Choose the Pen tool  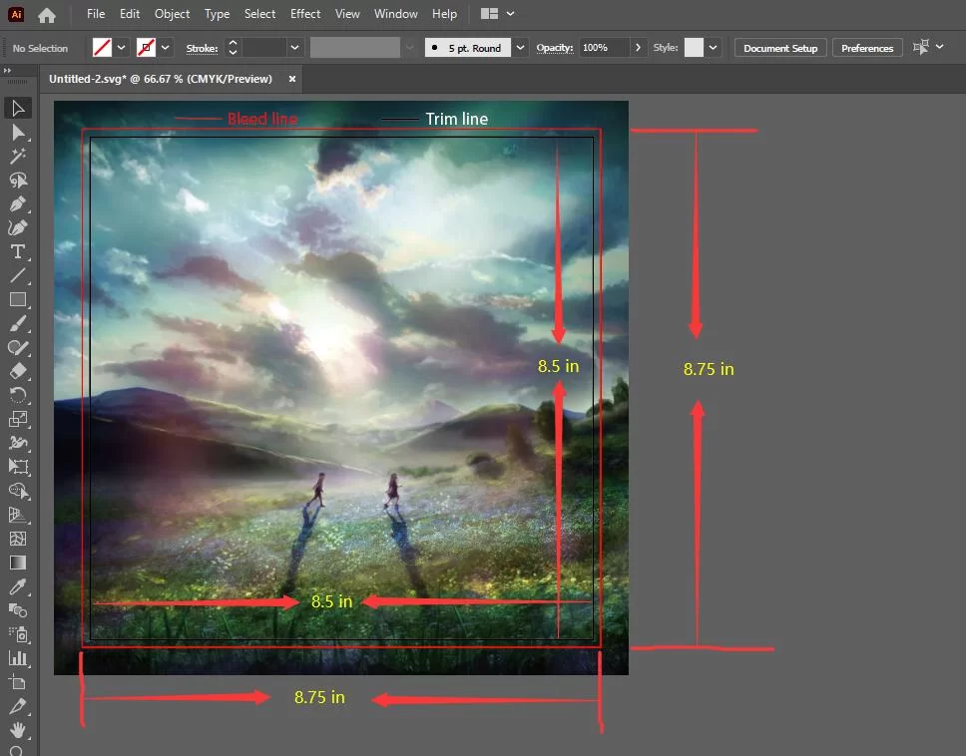coord(17,203)
